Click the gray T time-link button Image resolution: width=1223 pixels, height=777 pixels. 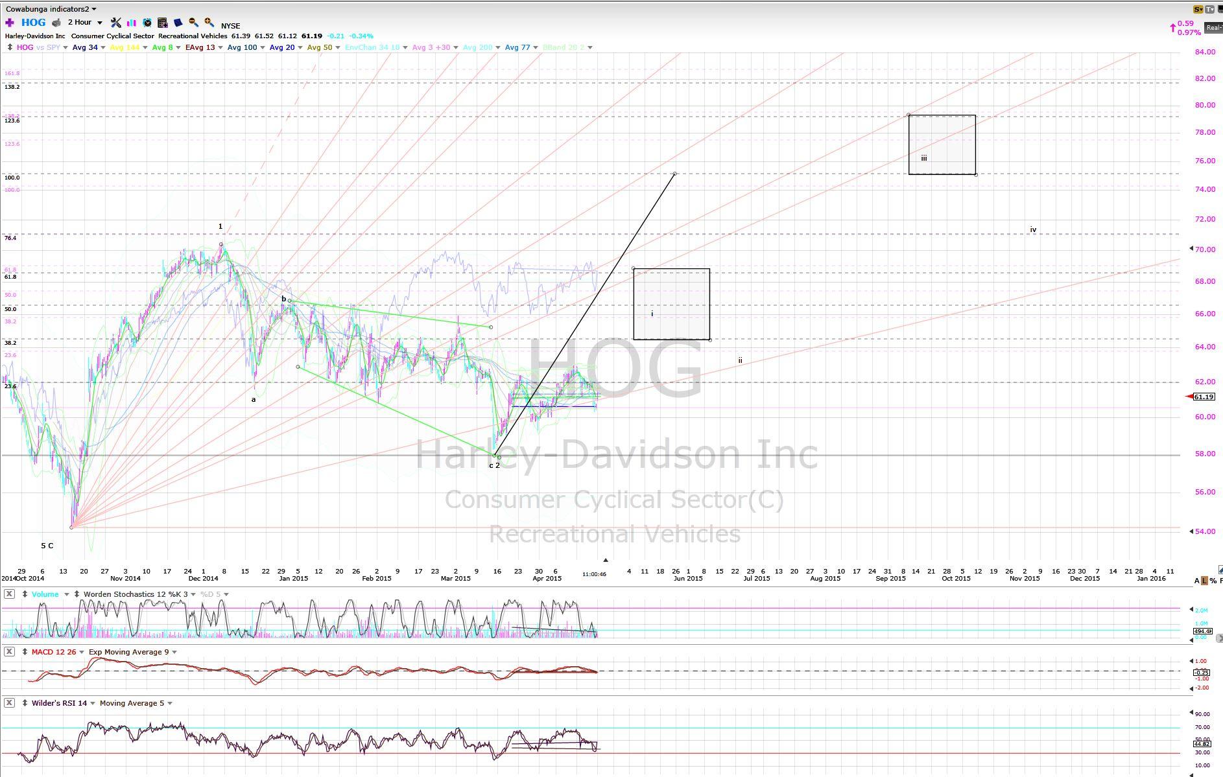(1211, 9)
